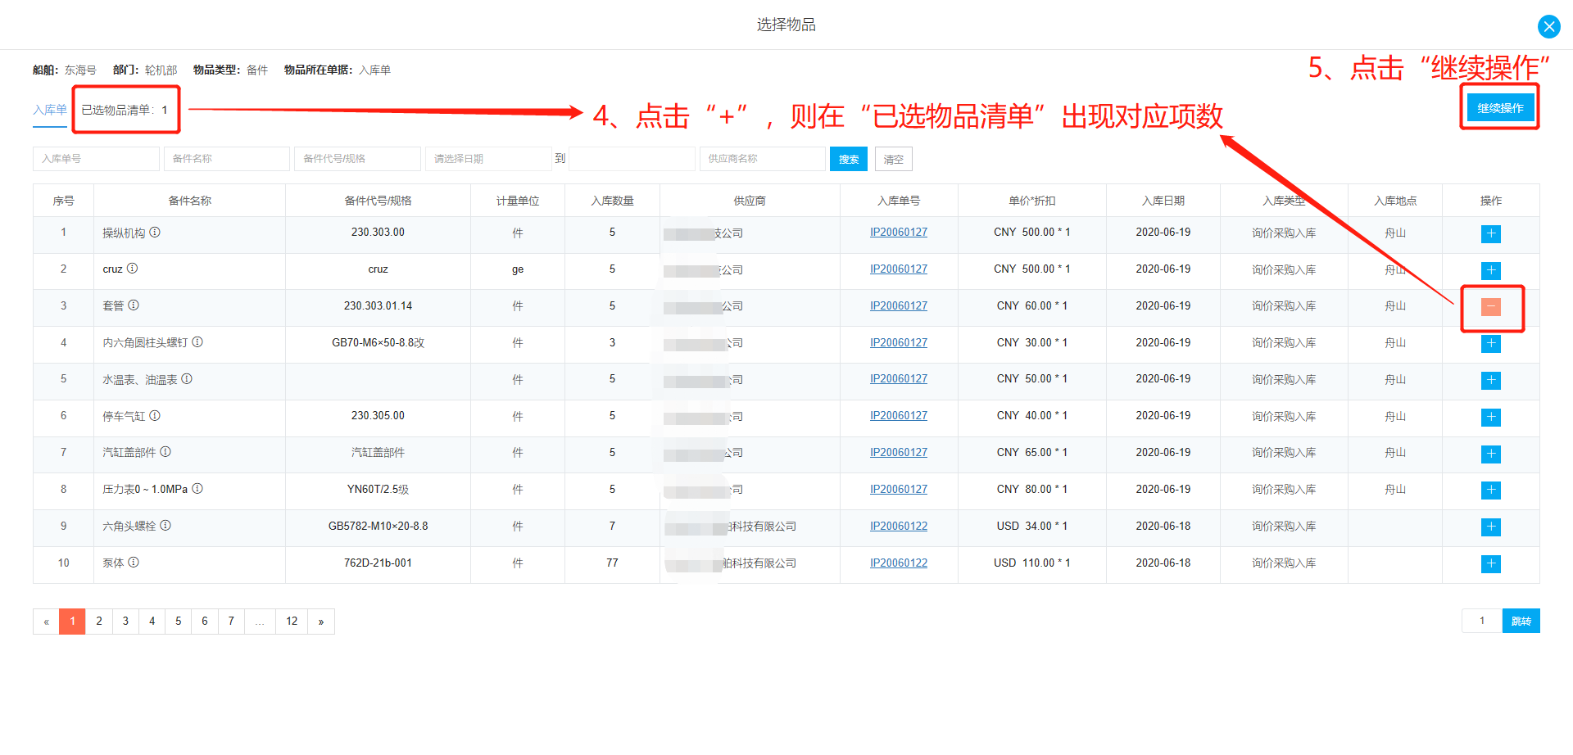This screenshot has width=1573, height=755.
Task: Add 汽缸盖部件 row with plus icon
Action: [x=1490, y=454]
